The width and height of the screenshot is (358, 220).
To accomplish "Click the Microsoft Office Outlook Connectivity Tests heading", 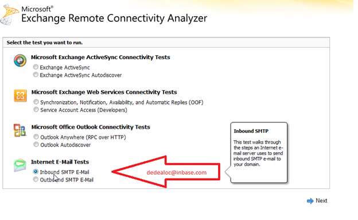I will 91,127.
